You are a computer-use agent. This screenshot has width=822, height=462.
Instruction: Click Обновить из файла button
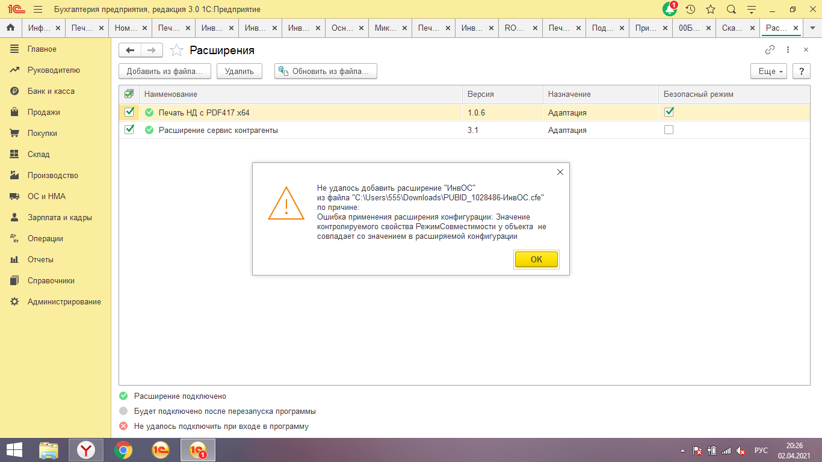coord(326,71)
